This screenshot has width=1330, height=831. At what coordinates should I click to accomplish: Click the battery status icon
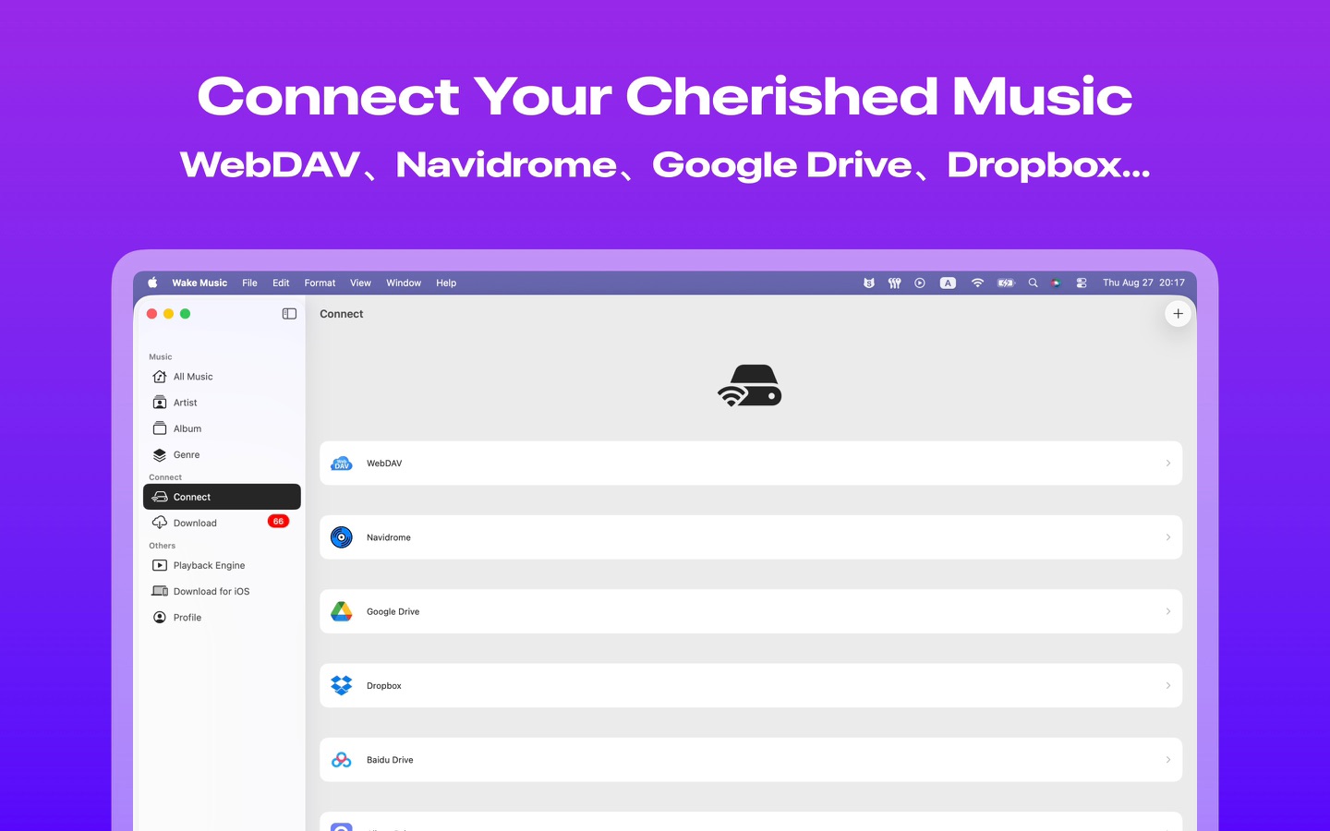1006,283
